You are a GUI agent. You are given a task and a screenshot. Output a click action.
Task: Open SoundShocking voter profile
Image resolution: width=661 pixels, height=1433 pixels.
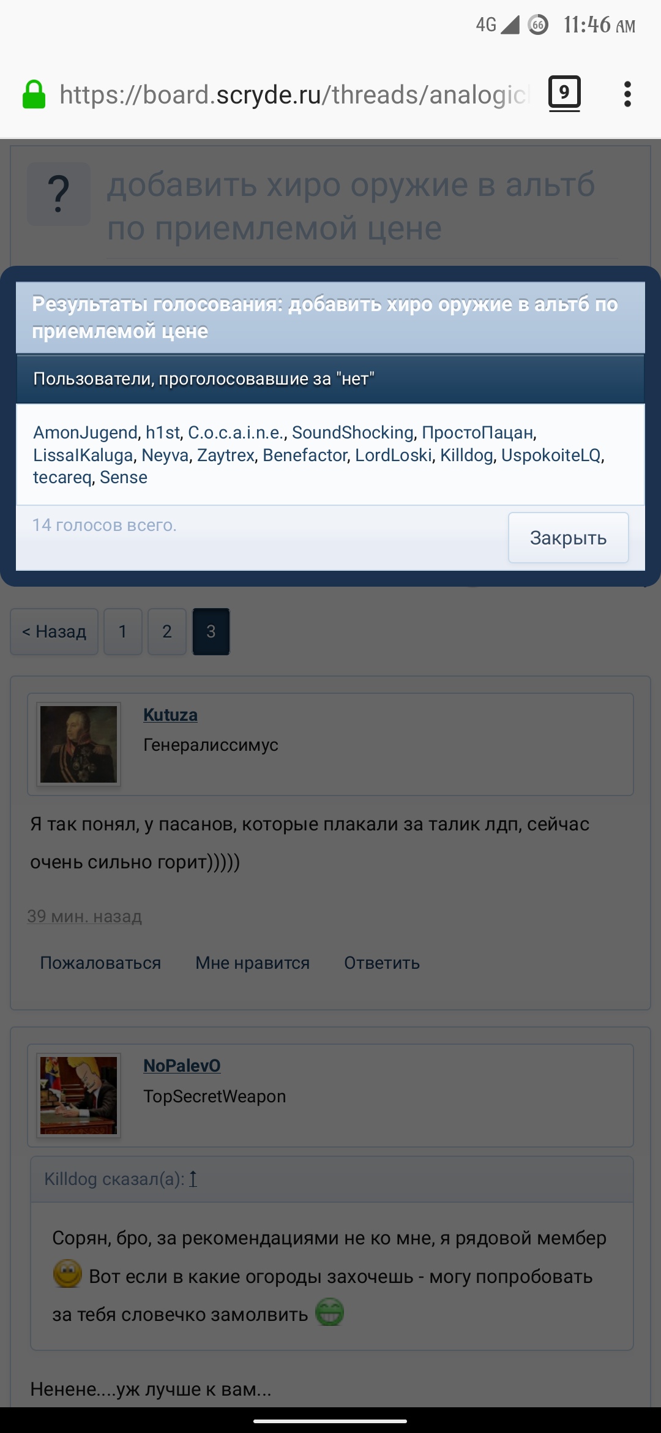pos(353,432)
